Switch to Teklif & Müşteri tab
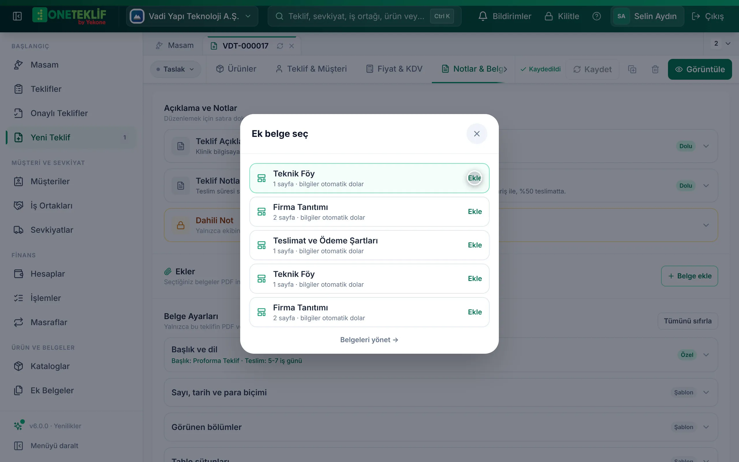Screen dimensions: 739x462 [x=311, y=69]
